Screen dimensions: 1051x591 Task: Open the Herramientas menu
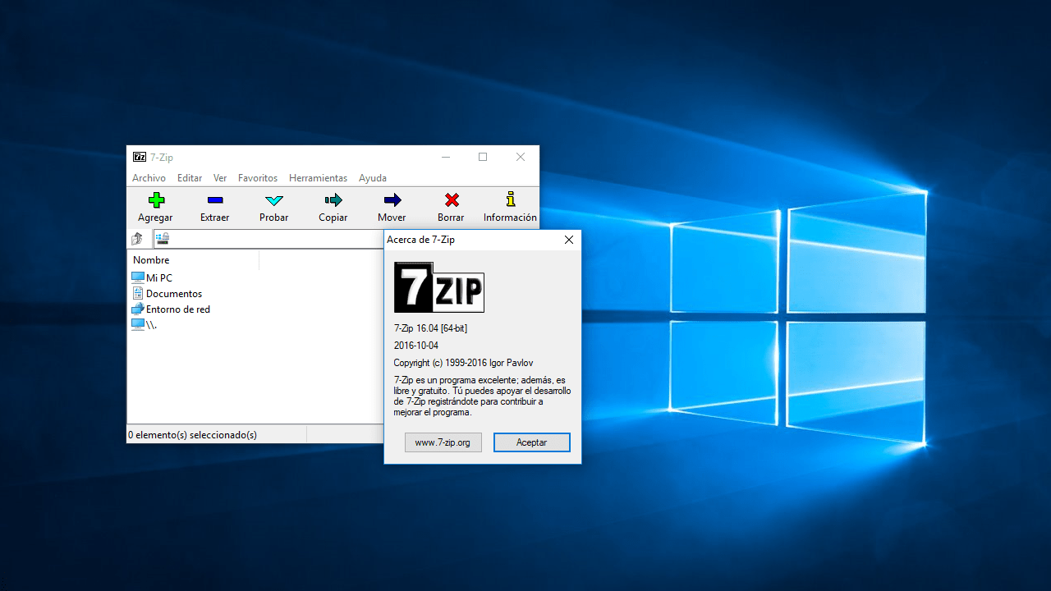pos(318,177)
